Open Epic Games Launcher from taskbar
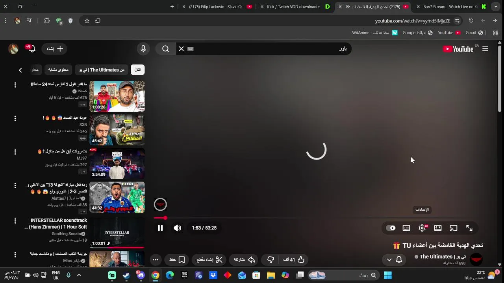Image resolution: width=504 pixels, height=283 pixels. point(184,275)
